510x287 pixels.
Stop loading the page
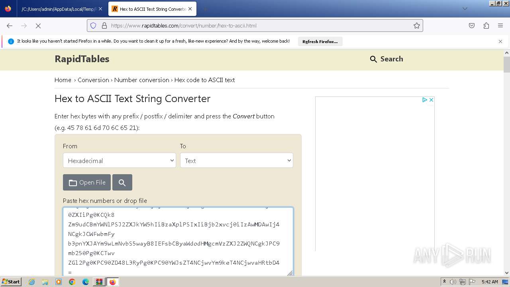click(38, 26)
